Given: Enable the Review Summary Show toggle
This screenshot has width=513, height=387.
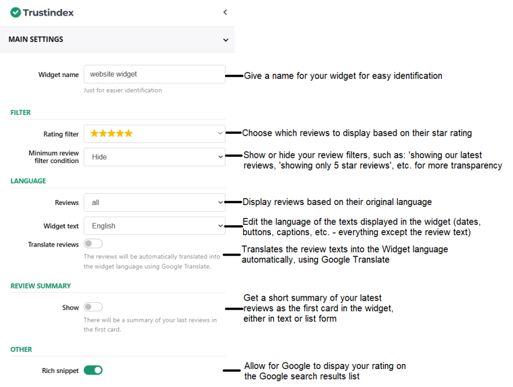Looking at the screenshot, I should point(93,307).
